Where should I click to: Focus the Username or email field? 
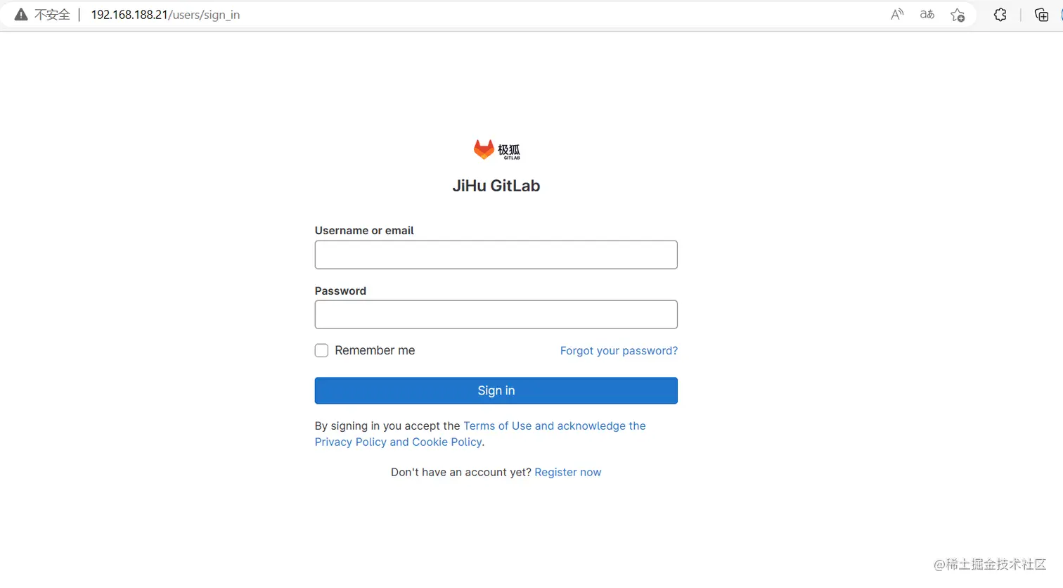coord(496,255)
